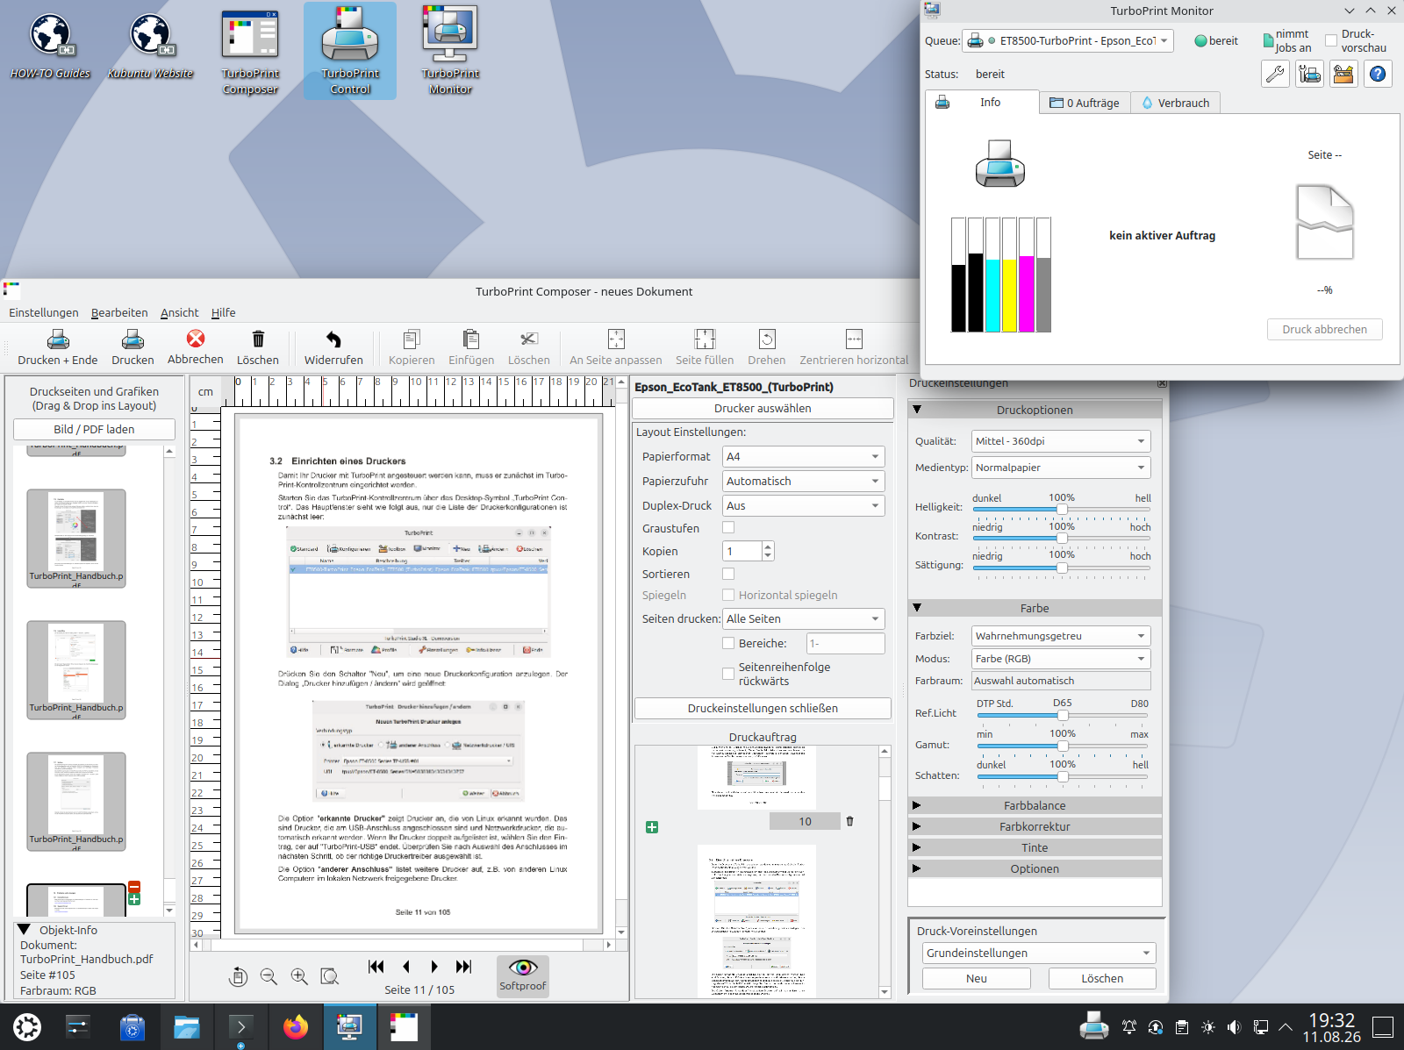Viewport: 1404px width, 1050px height.
Task: Open the Qualität Mittel - 360dpi dropdown
Action: (1061, 441)
